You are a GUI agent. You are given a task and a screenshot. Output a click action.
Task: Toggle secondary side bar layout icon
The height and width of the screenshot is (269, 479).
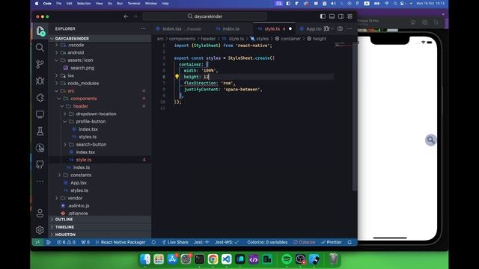tap(341, 16)
